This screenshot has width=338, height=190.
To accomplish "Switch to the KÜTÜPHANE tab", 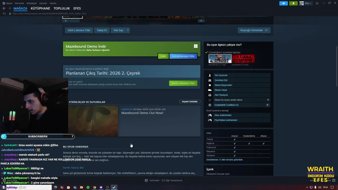I will [x=40, y=8].
